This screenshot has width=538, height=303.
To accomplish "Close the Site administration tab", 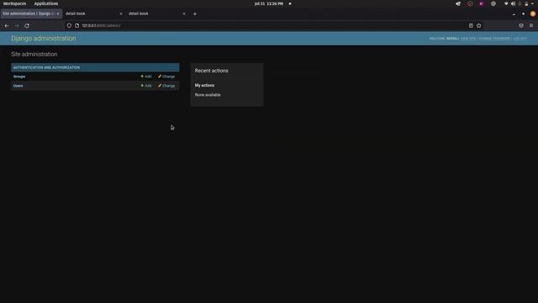I will pyautogui.click(x=58, y=13).
